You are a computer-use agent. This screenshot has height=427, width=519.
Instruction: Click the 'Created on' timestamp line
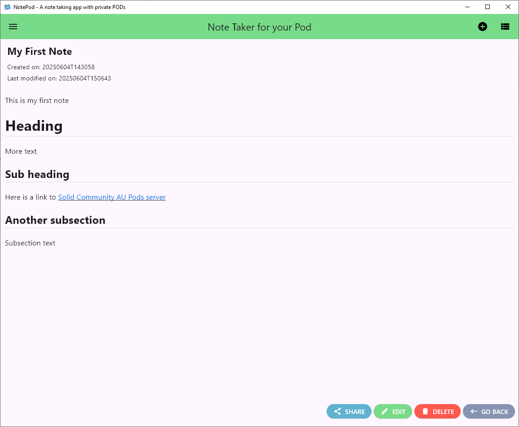pos(51,67)
